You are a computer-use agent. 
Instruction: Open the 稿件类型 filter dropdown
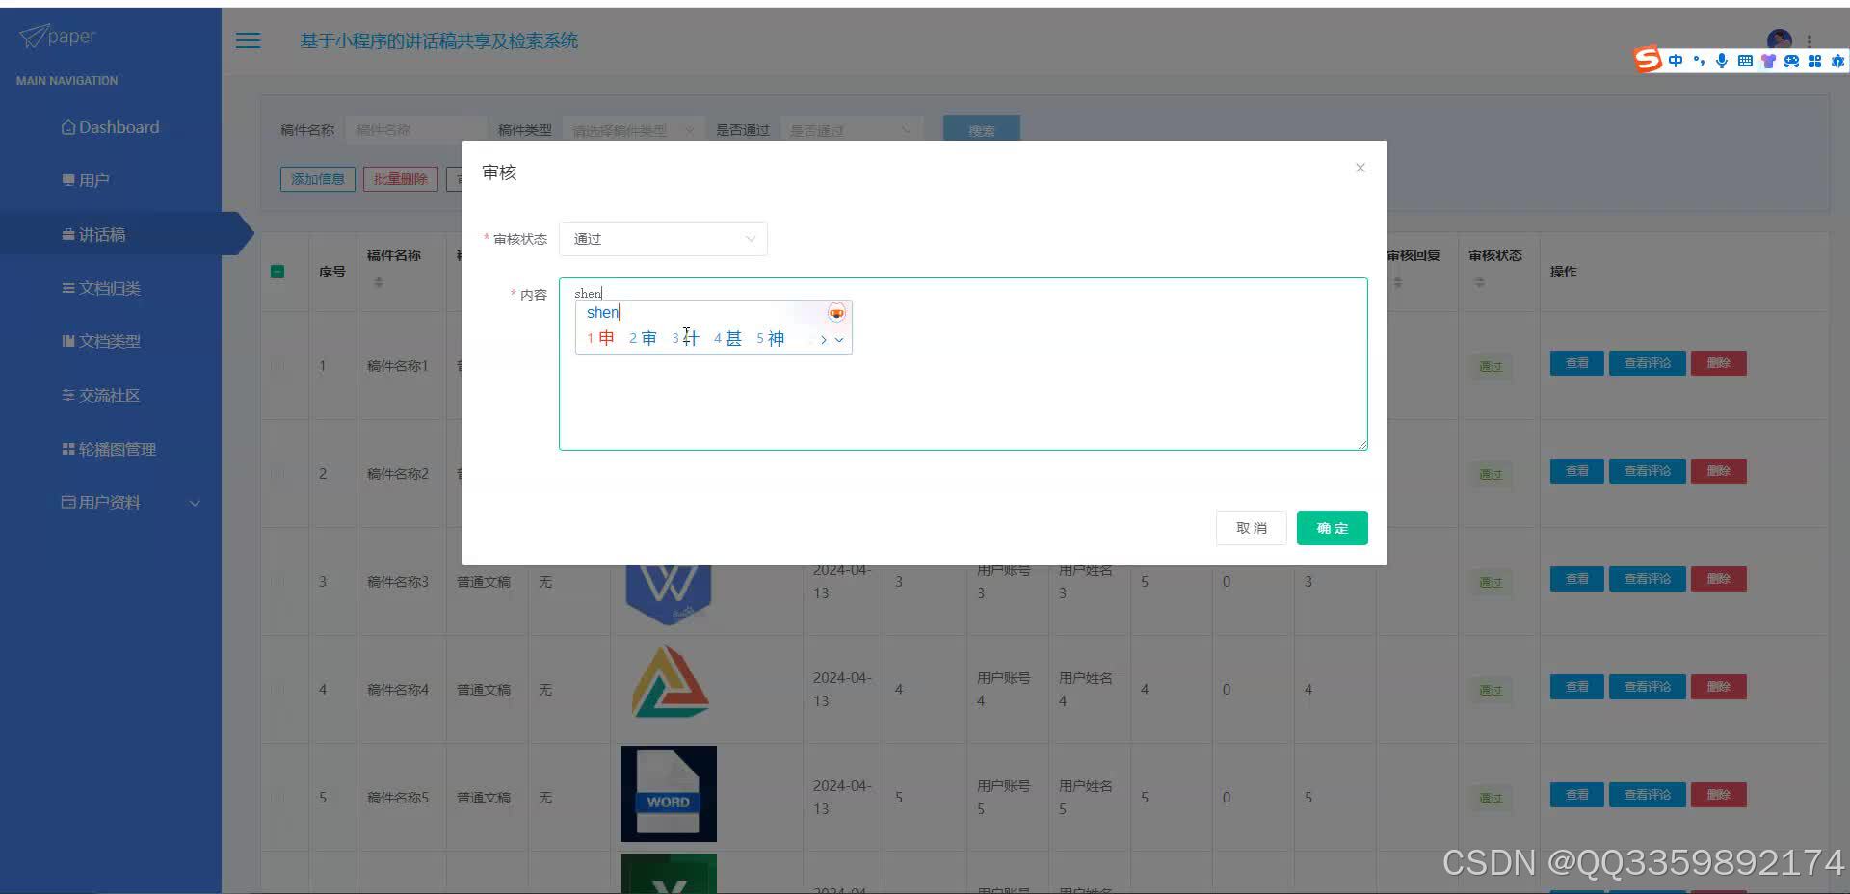[632, 130]
